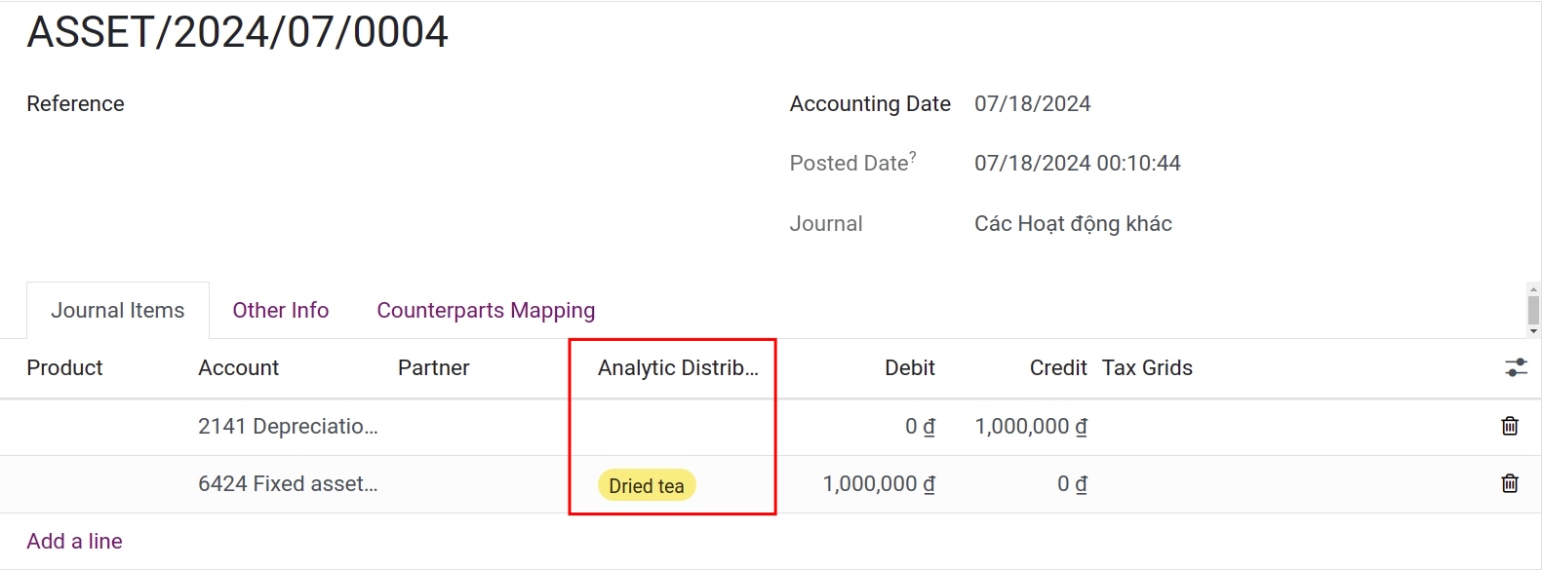Click the scrollbar up arrow
Image resolution: width=1542 pixels, height=570 pixels.
pos(1533,289)
